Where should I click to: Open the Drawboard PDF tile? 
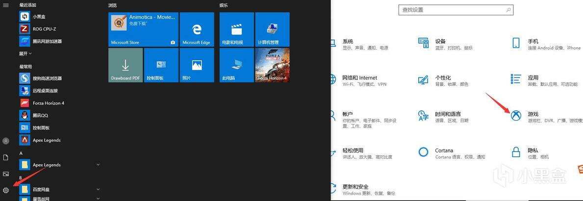[126, 65]
